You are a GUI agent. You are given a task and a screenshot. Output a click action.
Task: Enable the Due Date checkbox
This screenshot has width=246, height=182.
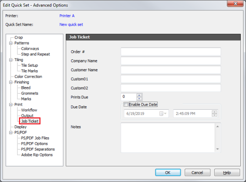pos(126,104)
